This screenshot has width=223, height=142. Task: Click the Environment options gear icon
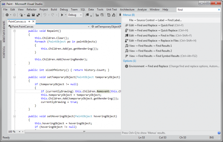click(126, 66)
